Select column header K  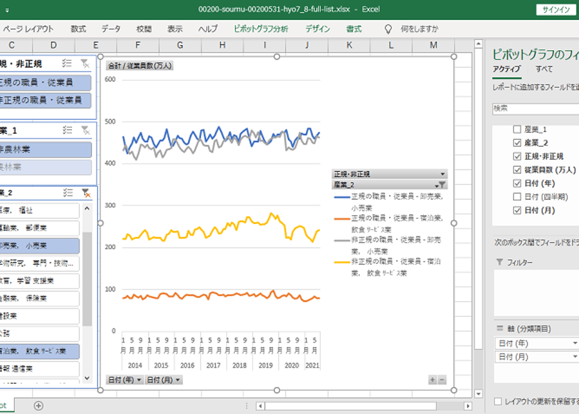pyautogui.click(x=349, y=45)
